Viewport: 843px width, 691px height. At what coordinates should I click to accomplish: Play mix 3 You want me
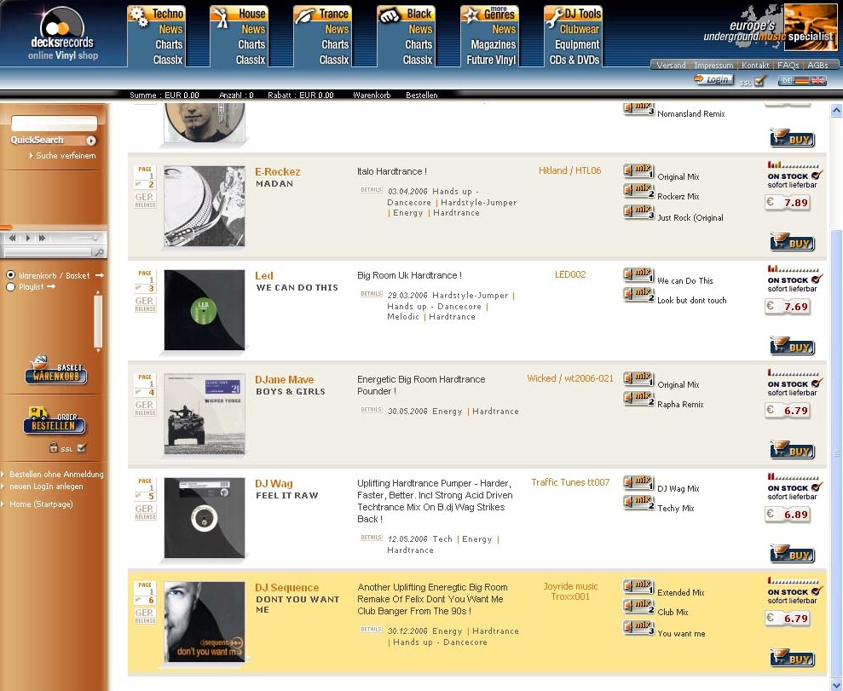638,628
